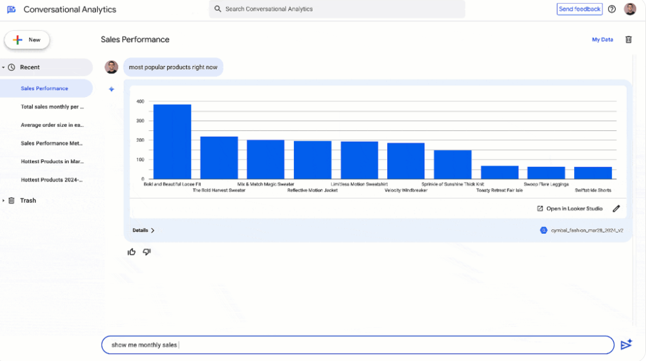Screen dimensions: 646x361
Task: Click the colorful plus icon on New
Action: [x=17, y=40]
